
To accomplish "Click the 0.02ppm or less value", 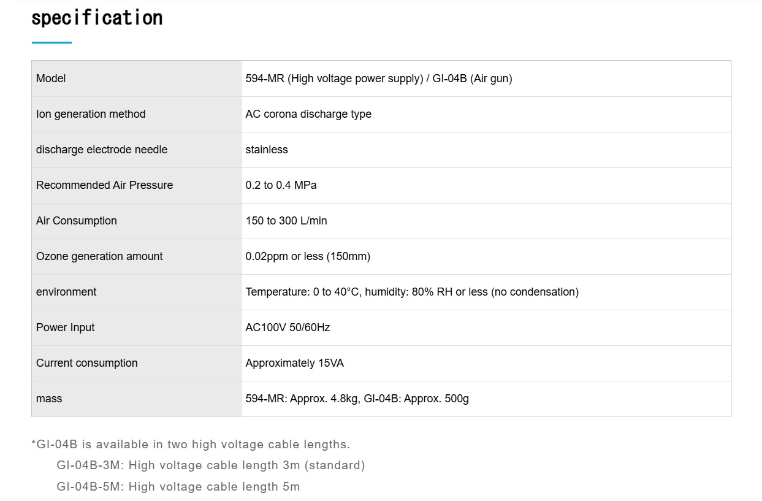I will [308, 256].
